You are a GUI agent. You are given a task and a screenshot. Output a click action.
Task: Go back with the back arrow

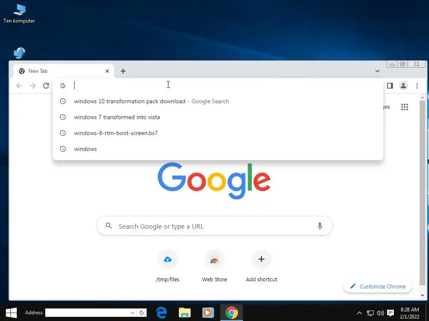tap(19, 86)
